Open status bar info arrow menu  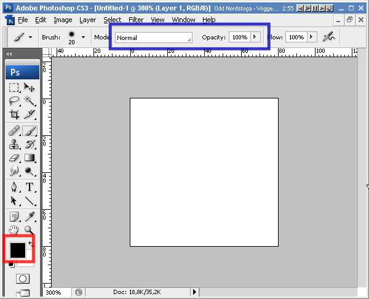pos(194,292)
